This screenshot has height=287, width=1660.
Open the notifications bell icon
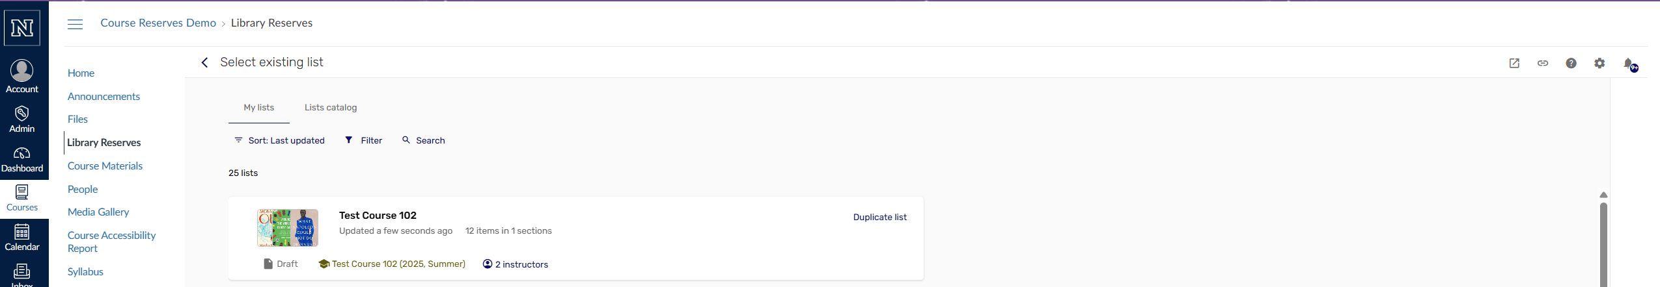(1629, 64)
